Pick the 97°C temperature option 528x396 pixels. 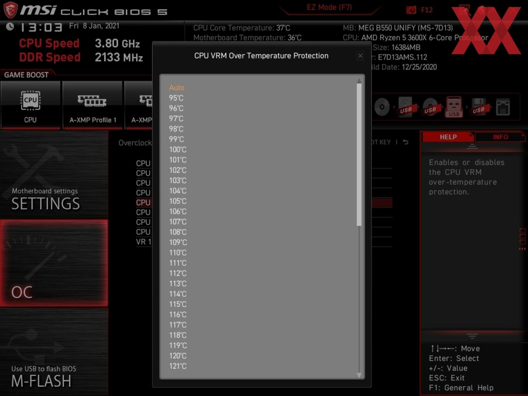(176, 118)
